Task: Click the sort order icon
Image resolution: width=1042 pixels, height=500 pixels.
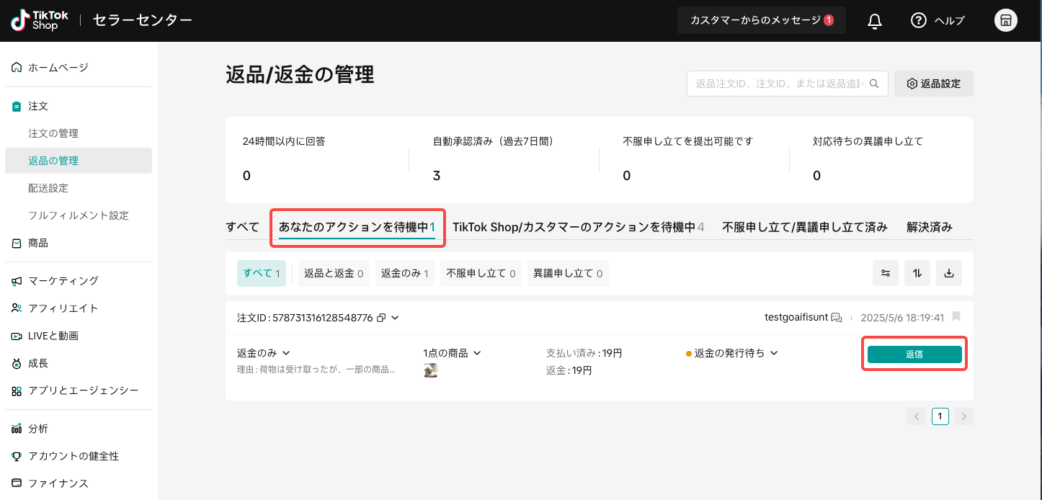Action: tap(917, 273)
